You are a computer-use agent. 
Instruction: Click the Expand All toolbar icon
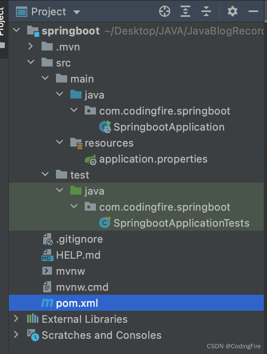click(x=185, y=12)
